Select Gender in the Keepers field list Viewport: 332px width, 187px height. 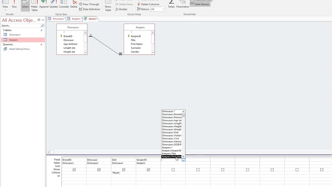pyautogui.click(x=135, y=52)
